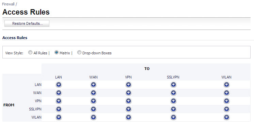This screenshot has width=254, height=124.
Task: Open WLAN to WLAN rules arrow
Action: (x=226, y=117)
